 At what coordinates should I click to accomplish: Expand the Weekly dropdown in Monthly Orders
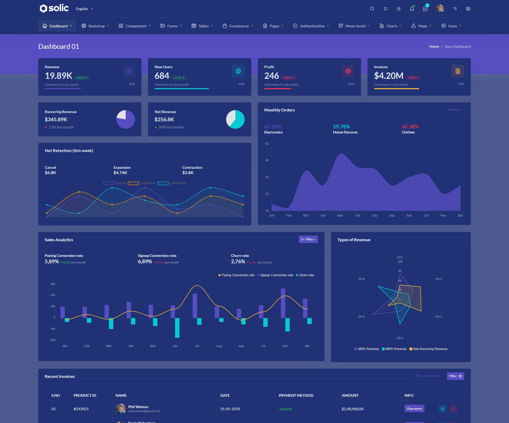(454, 110)
